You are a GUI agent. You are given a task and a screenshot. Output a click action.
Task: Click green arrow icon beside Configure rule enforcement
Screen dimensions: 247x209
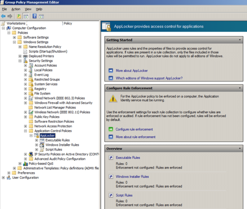tap(111, 129)
